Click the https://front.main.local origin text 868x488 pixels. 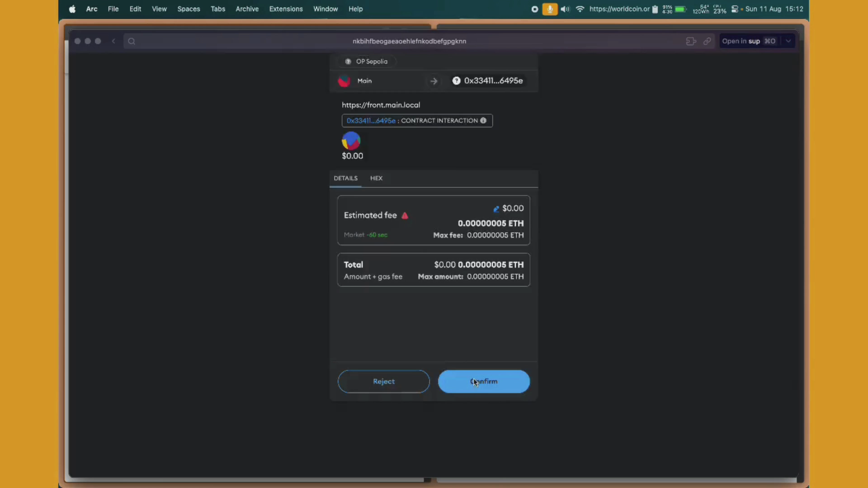tap(381, 105)
